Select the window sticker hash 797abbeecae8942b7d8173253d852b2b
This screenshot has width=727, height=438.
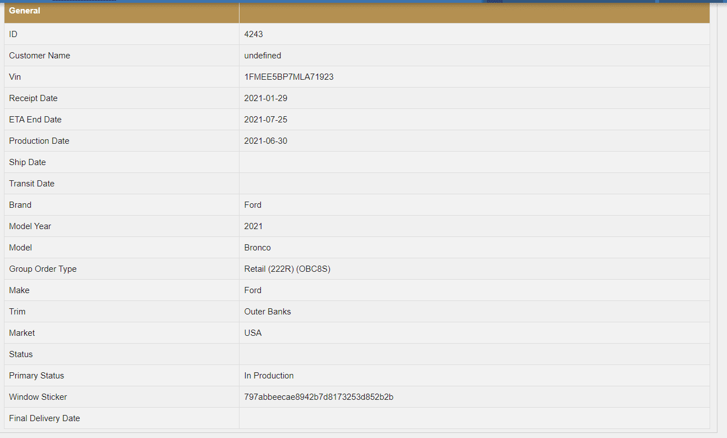319,397
